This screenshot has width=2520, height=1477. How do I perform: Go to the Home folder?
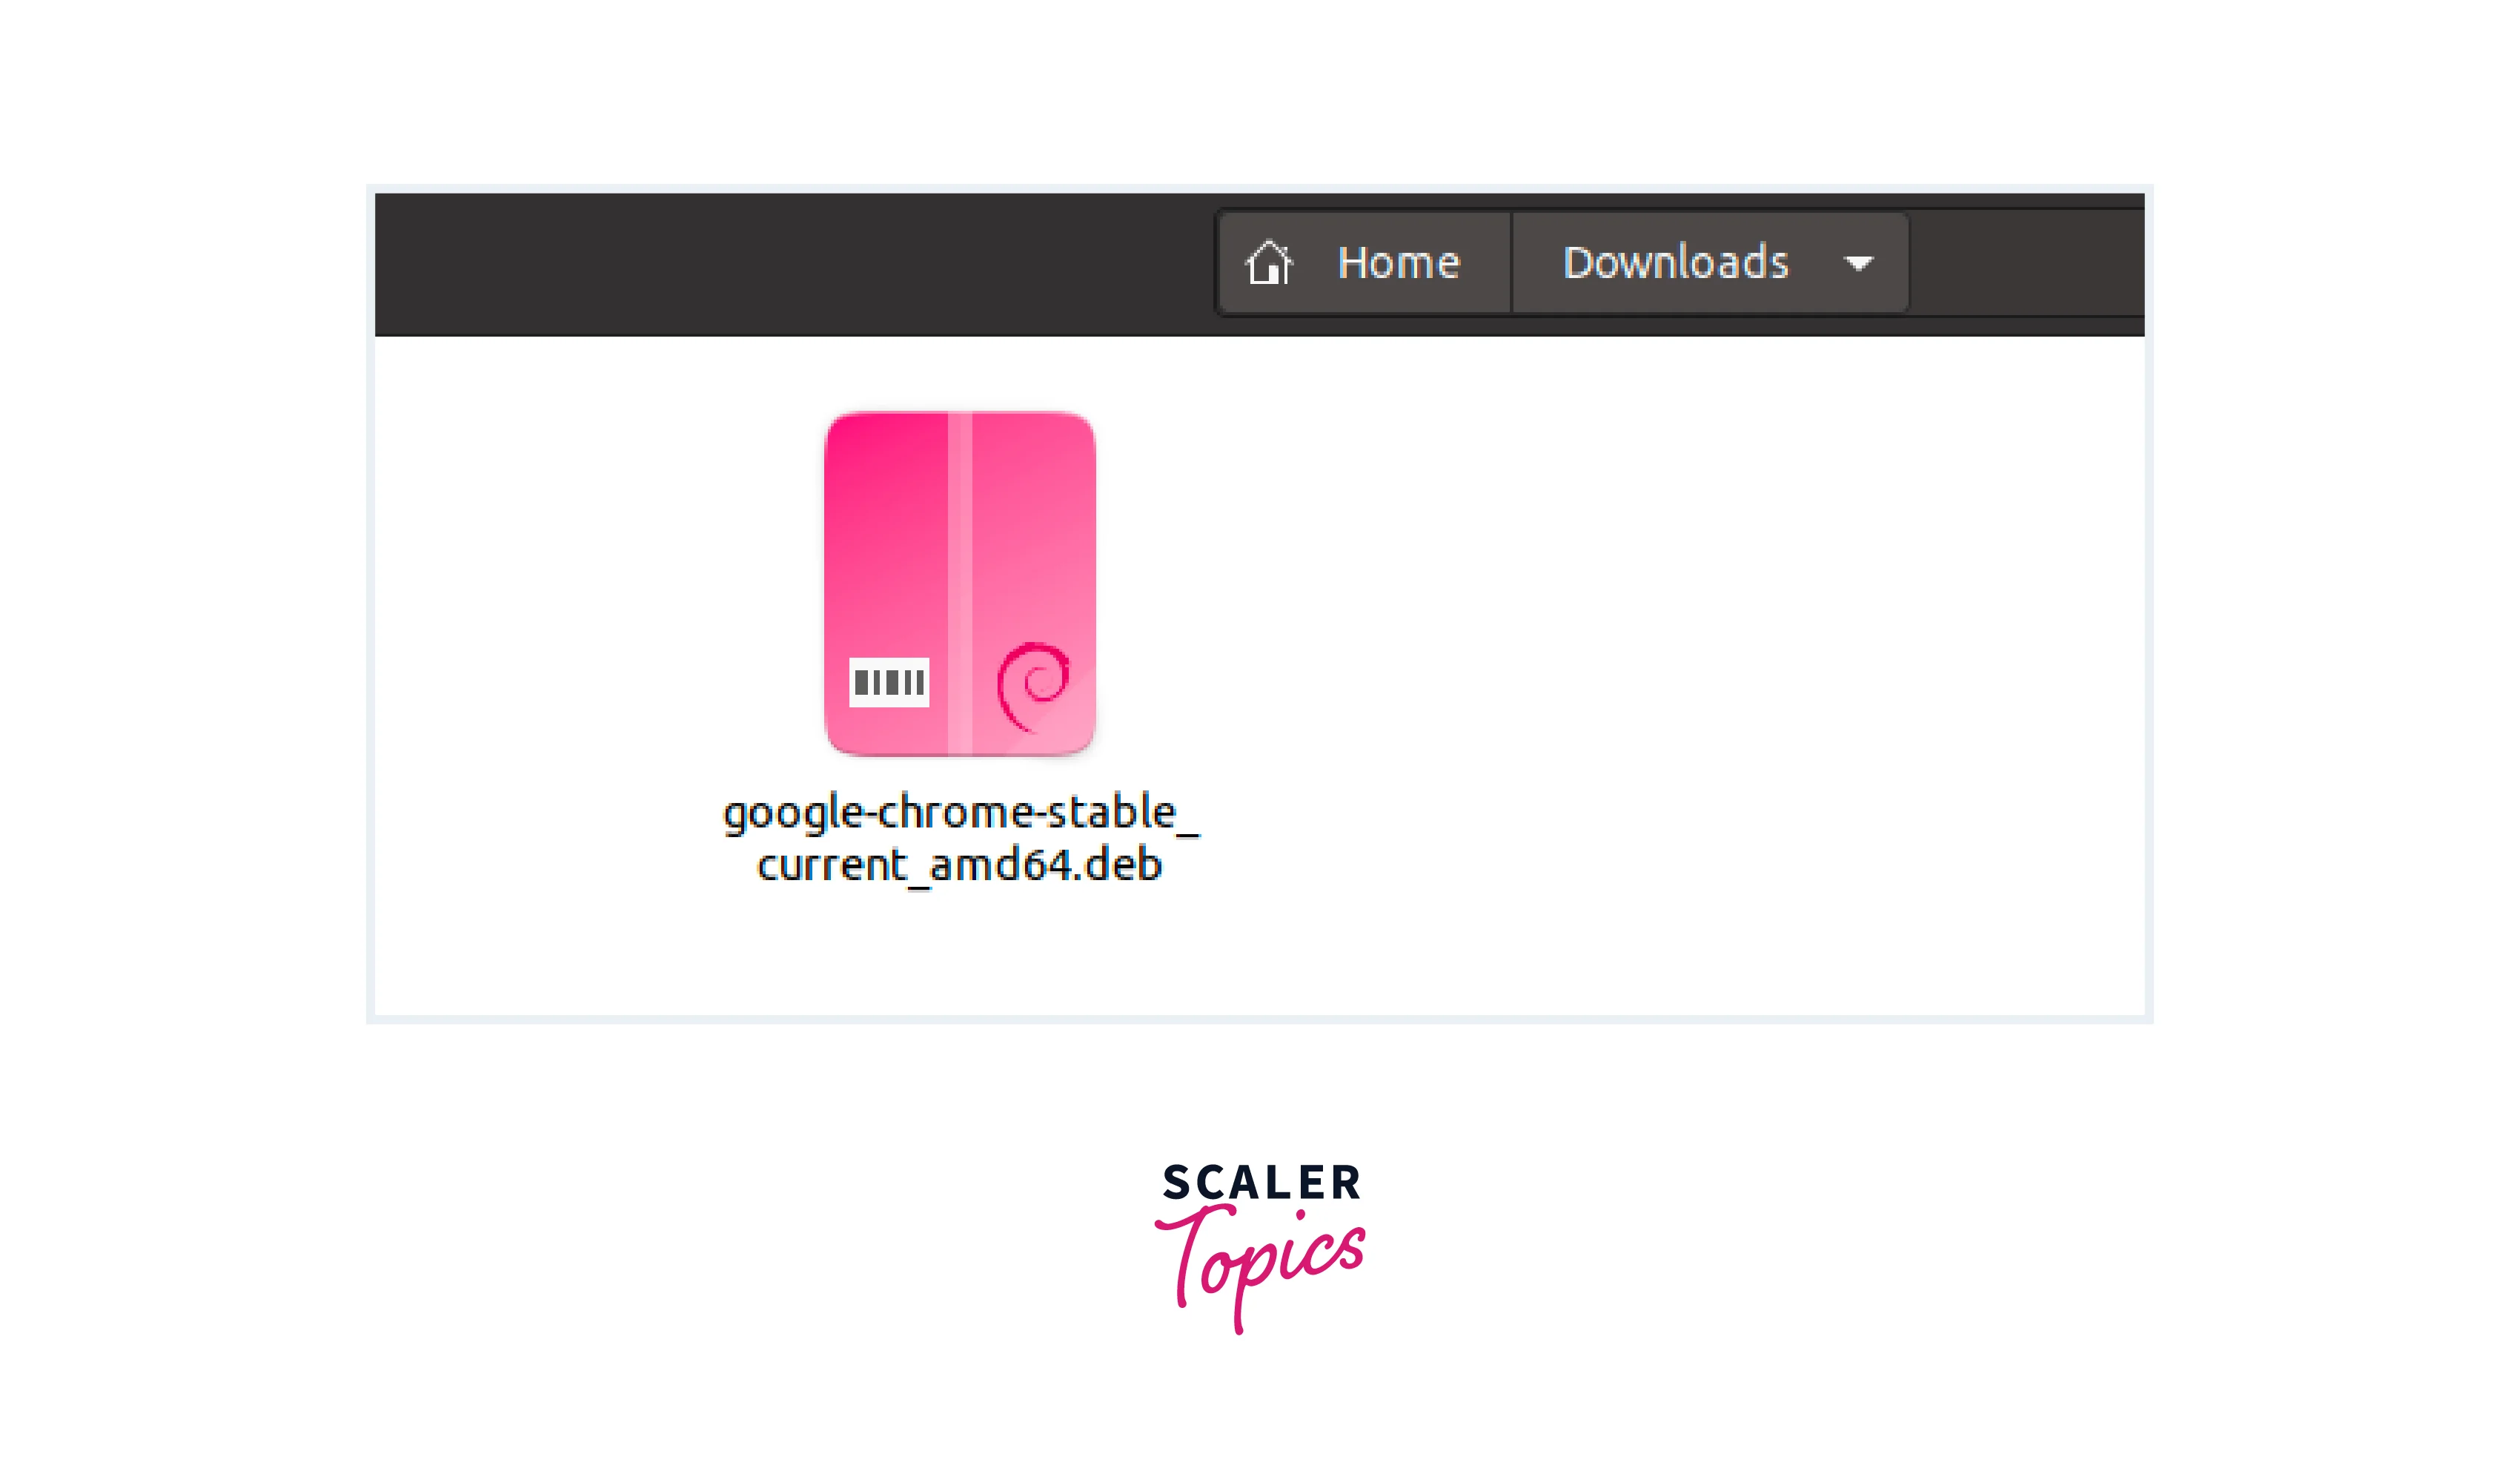1364,263
